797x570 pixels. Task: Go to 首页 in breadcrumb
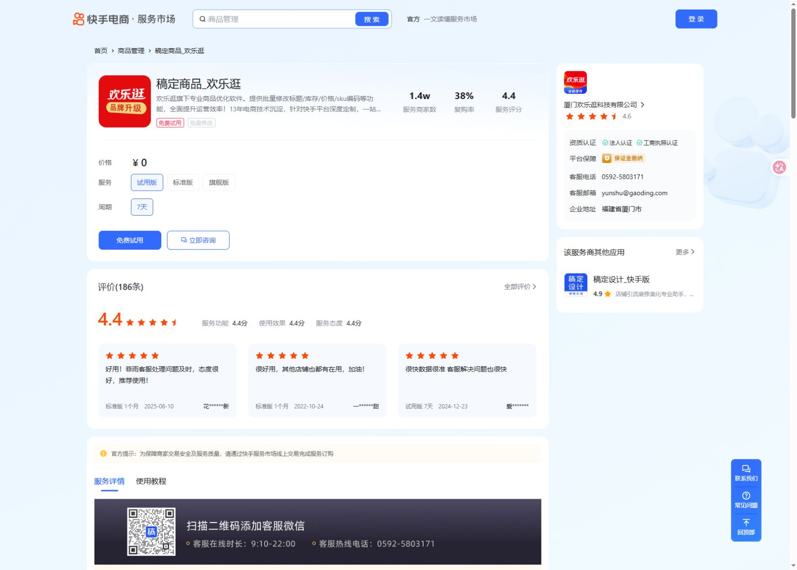point(101,51)
